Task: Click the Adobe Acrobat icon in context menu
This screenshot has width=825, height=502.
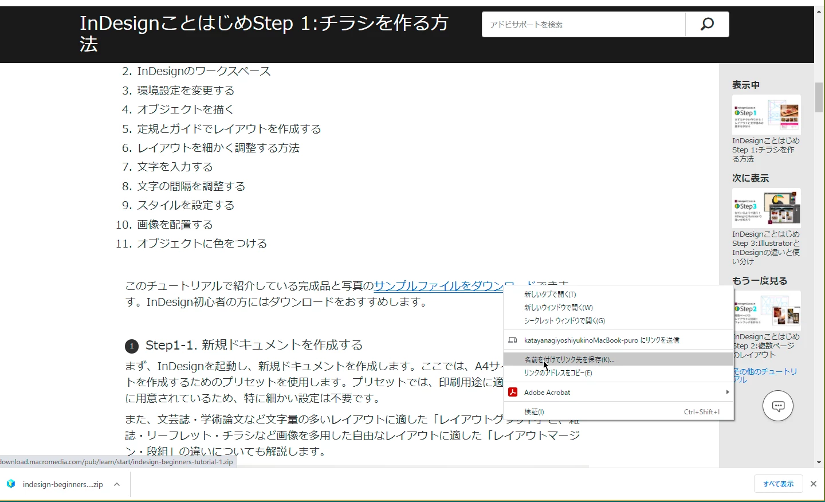Action: tap(513, 393)
